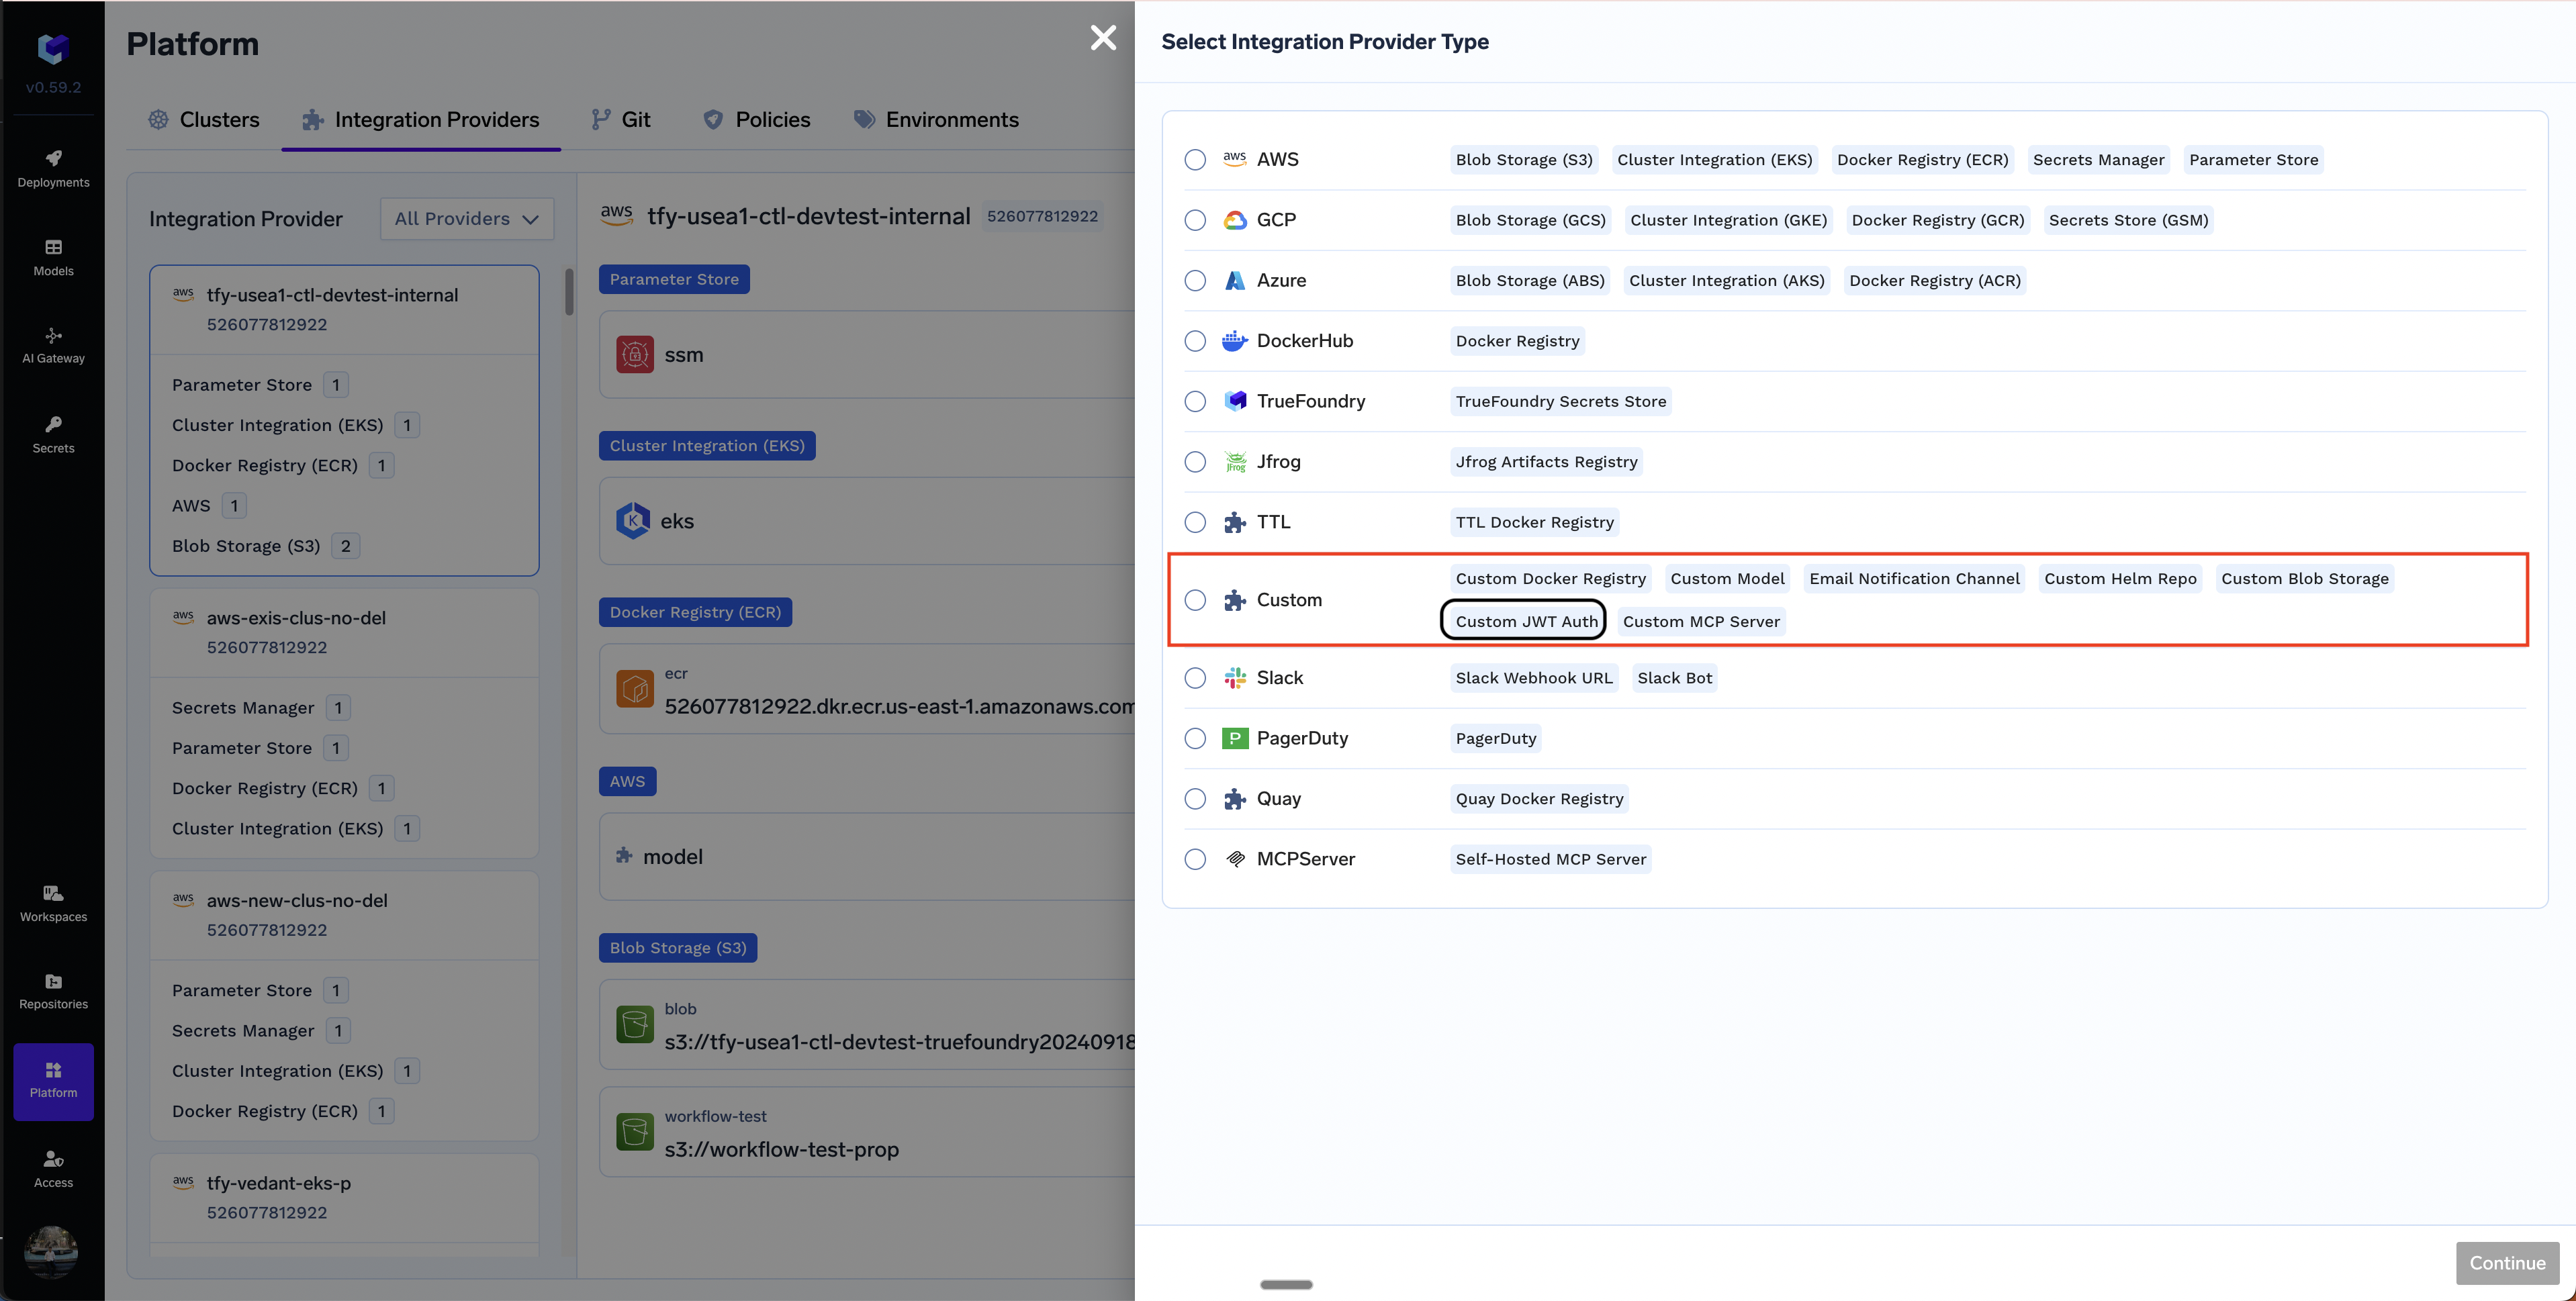
Task: Select the aws-new-clus-no-del provider card
Action: [x=344, y=1005]
